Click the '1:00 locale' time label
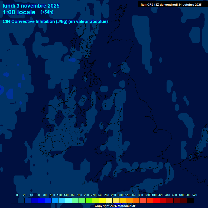Viewport: 208px width, 208px height. pyautogui.click(x=19, y=12)
